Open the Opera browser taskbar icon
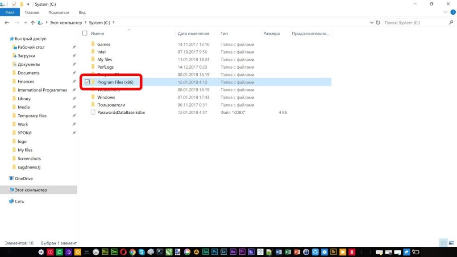 click(x=123, y=252)
